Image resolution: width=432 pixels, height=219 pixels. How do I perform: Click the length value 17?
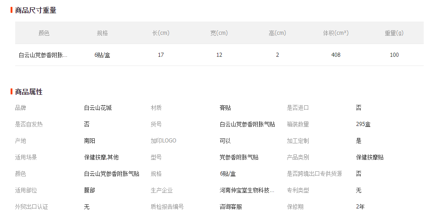[161, 55]
